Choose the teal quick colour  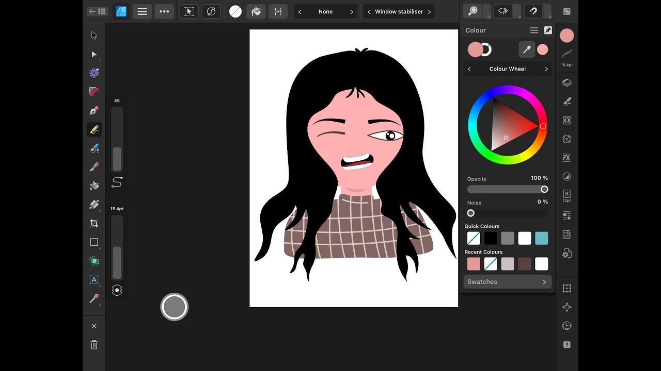click(x=542, y=238)
